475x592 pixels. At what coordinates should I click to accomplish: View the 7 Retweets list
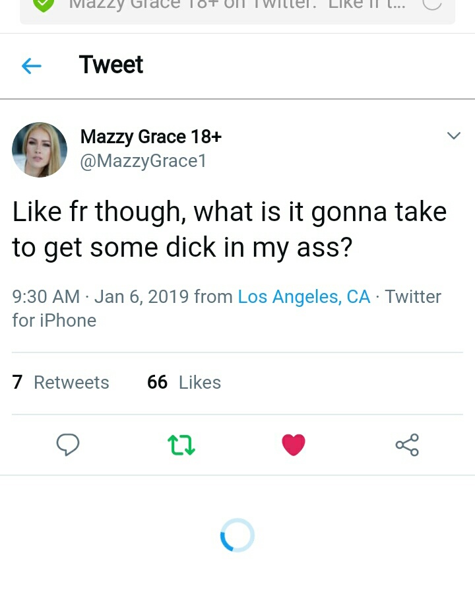(61, 383)
